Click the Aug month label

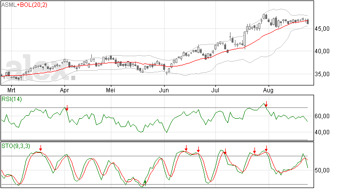[x=268, y=90]
